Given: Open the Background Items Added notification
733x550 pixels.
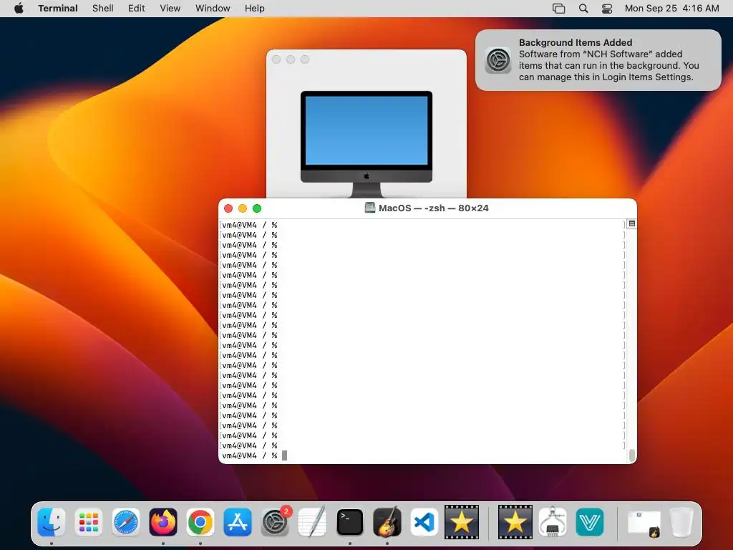Looking at the screenshot, I should (x=598, y=60).
